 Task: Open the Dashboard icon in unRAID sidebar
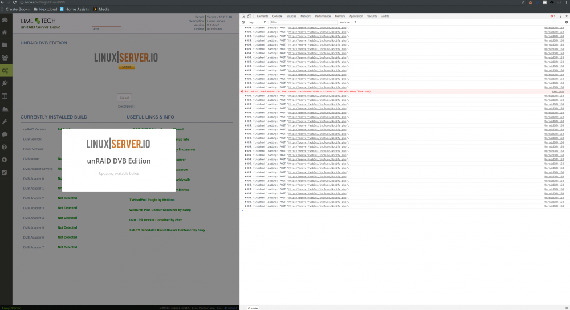[5, 20]
